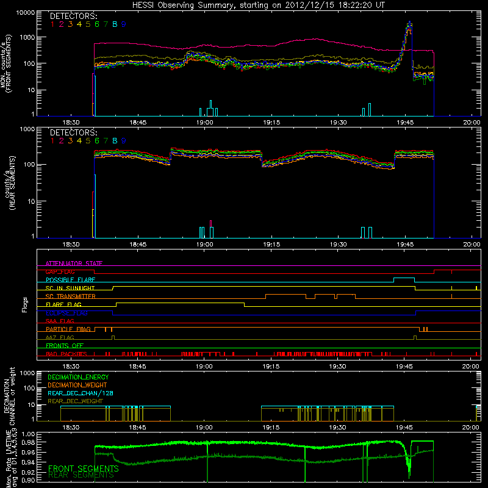Click the SC_TRANSMITTER flag label
Screen dimensions: 488x488
click(x=71, y=296)
